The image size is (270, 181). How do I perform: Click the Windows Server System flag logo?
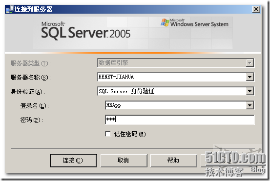point(165,22)
